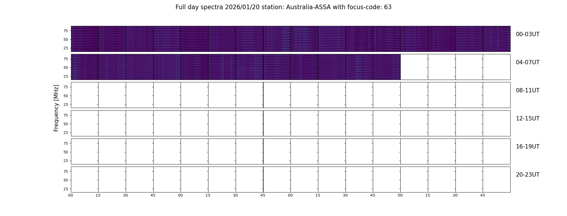Select first spectrum panel in 04-07UT row
567x216 pixels.
click(85, 67)
